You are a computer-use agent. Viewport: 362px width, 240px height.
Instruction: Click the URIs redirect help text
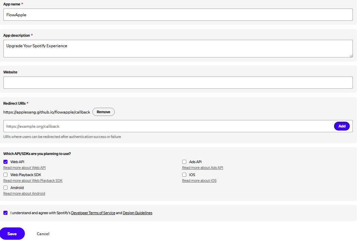62,137
